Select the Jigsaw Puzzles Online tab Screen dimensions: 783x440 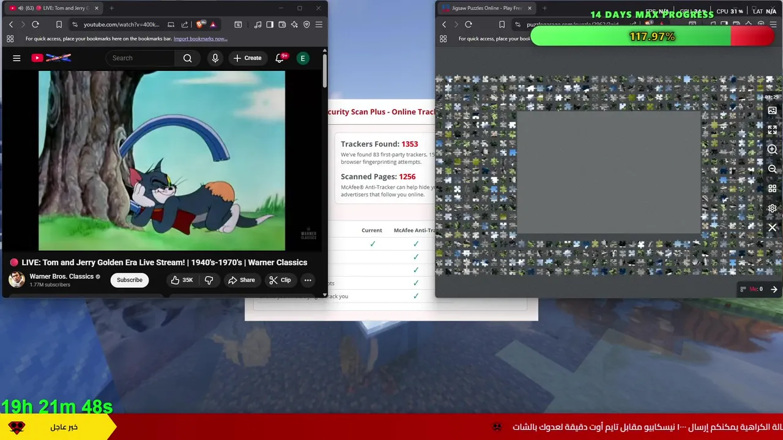486,8
